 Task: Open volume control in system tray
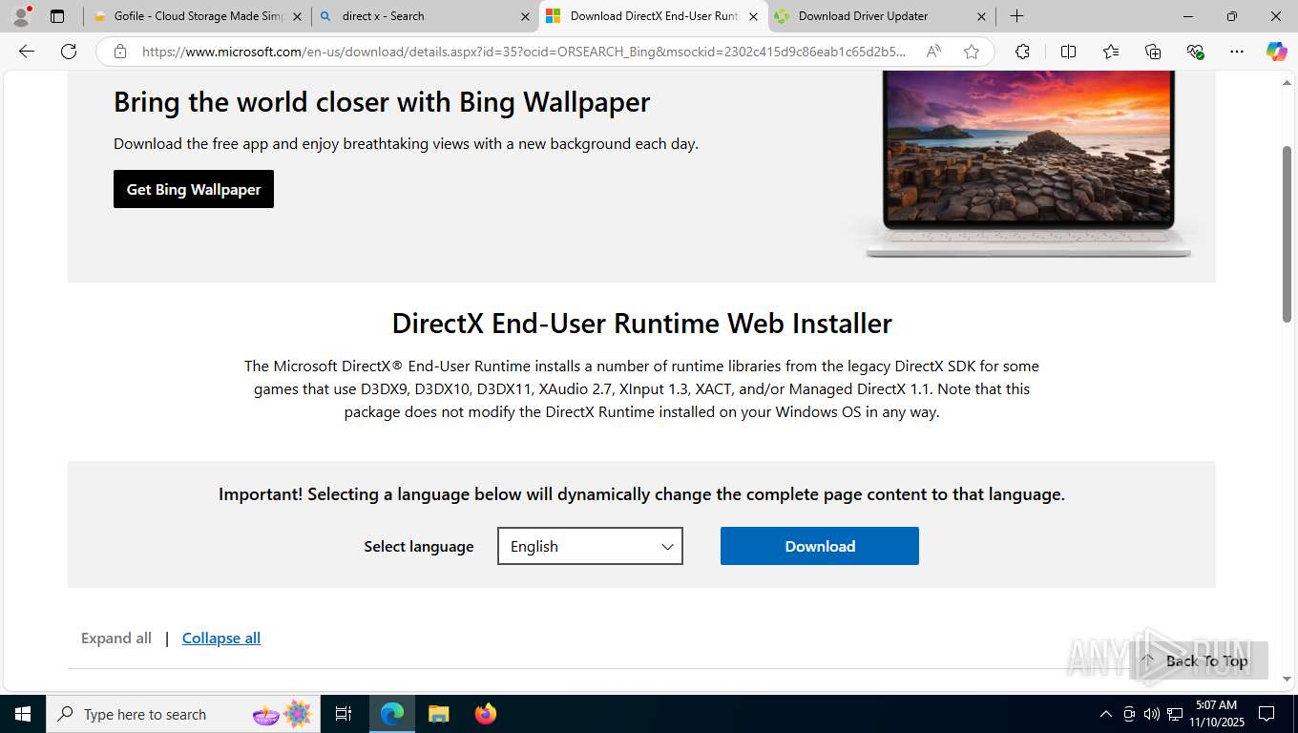click(x=1152, y=714)
